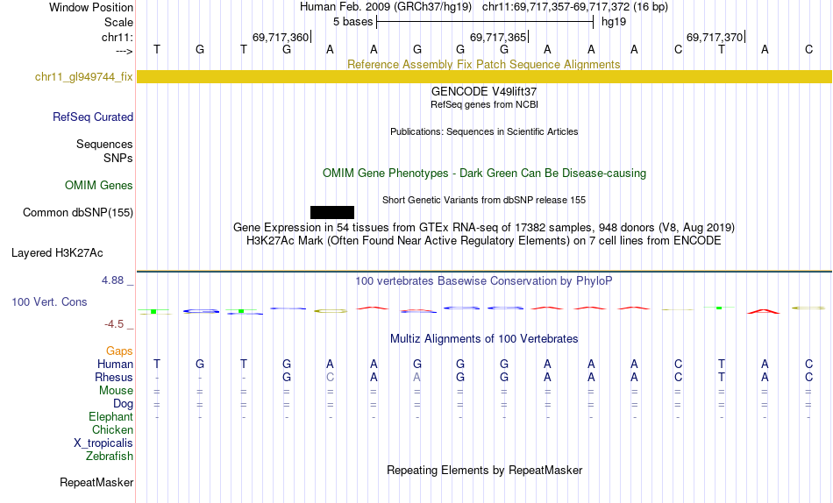
Task: Select the Elephant alignment row label
Action: (x=111, y=416)
